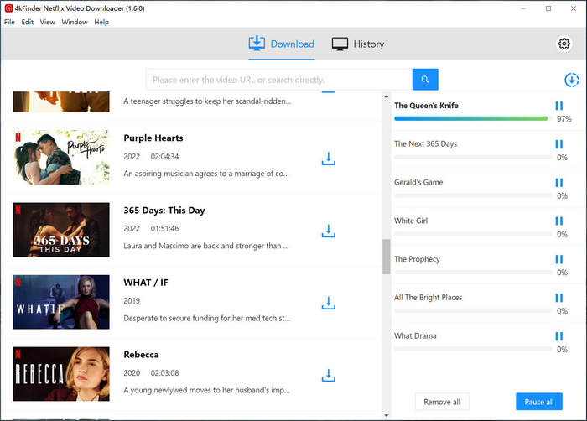Pause Gerald's Game download

(559, 183)
